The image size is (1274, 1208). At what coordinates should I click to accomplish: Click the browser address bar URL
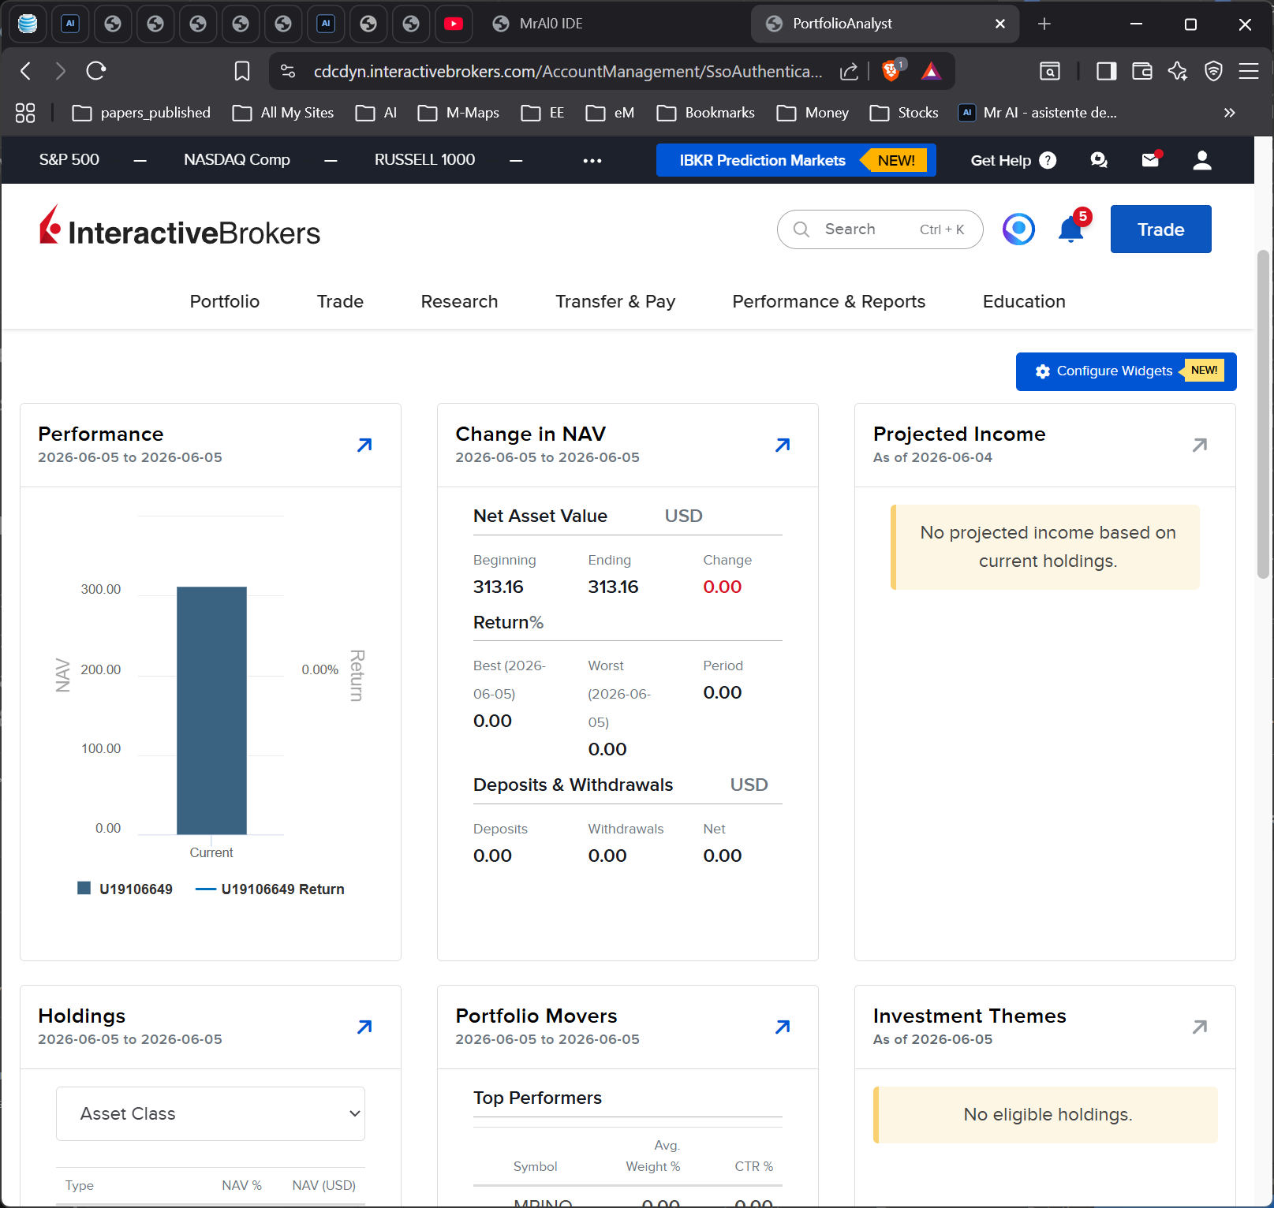coord(568,72)
